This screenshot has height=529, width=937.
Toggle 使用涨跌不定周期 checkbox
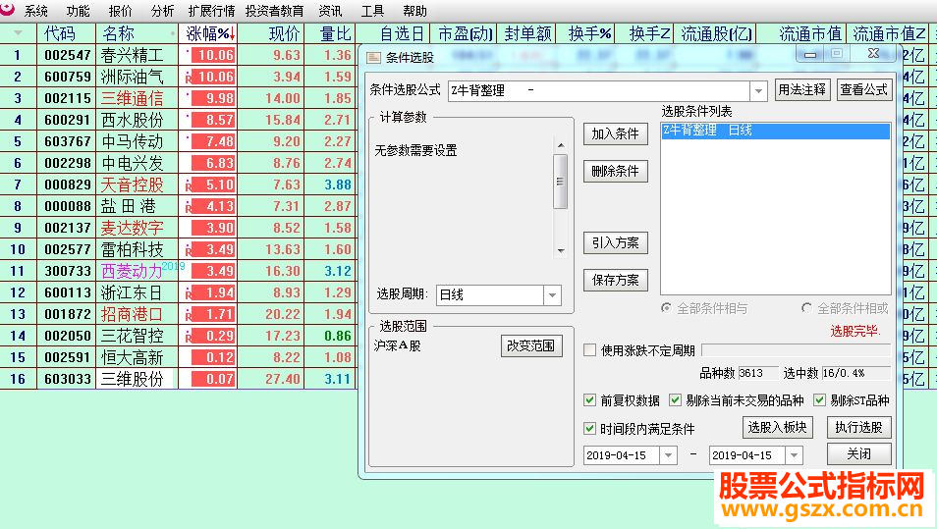click(590, 350)
